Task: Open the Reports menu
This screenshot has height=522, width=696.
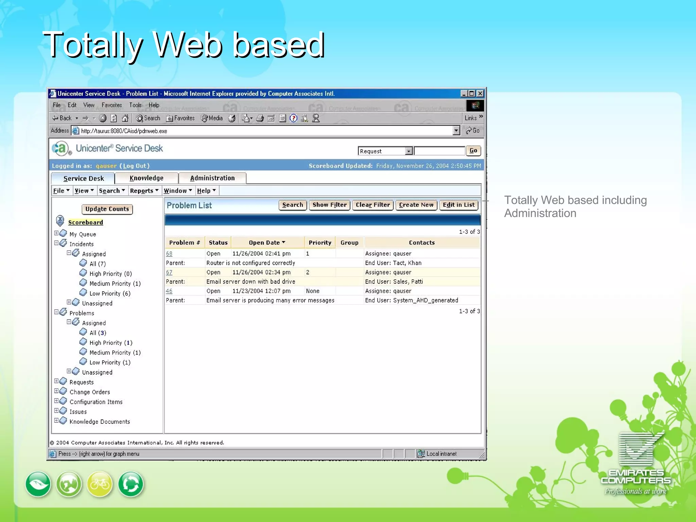Action: point(144,191)
